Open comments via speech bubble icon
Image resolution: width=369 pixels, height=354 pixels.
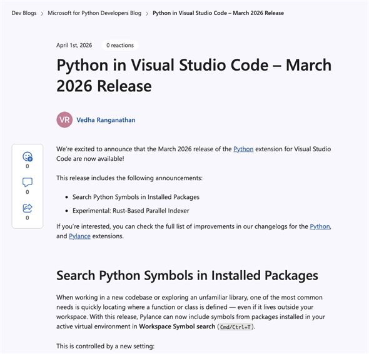coord(28,182)
